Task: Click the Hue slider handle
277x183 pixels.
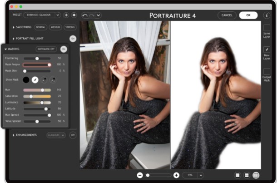Action: tap(42, 90)
